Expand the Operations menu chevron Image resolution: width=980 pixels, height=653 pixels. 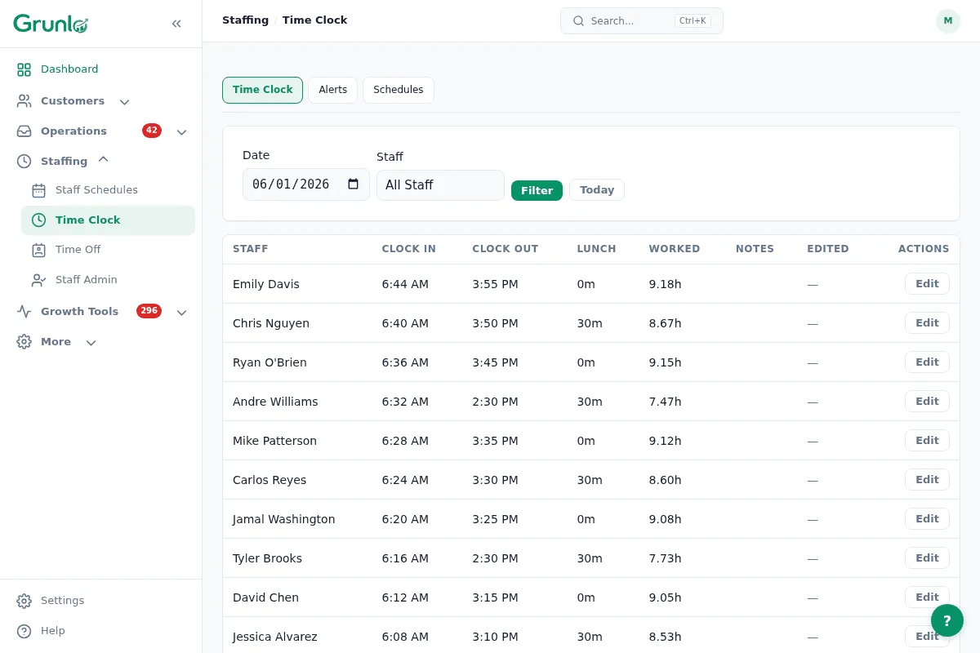(x=181, y=131)
